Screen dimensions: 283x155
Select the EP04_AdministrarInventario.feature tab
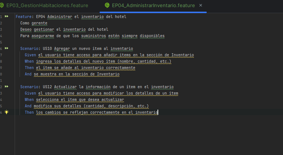click(x=153, y=5)
